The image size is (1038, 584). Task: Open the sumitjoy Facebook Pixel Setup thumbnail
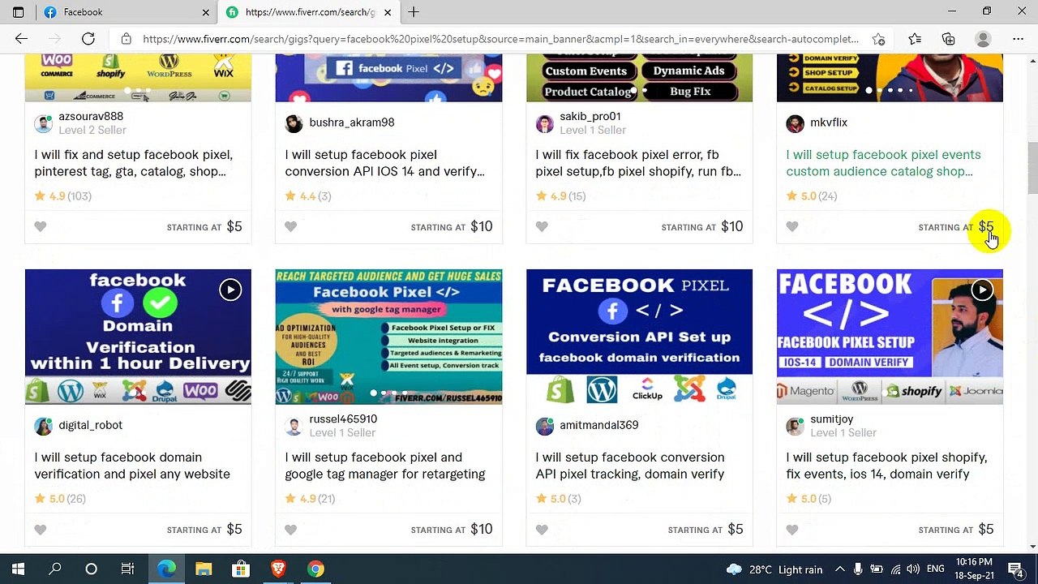tap(890, 337)
